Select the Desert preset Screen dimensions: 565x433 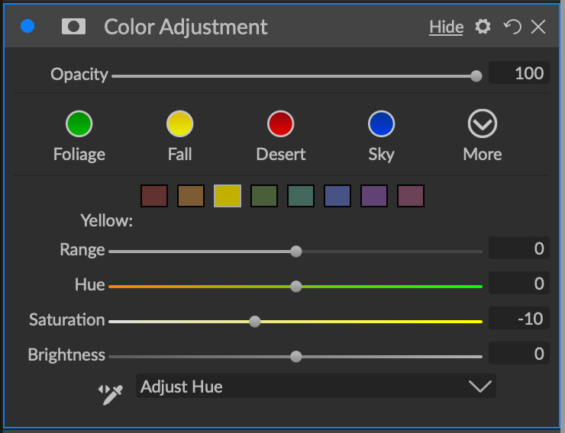click(x=281, y=123)
